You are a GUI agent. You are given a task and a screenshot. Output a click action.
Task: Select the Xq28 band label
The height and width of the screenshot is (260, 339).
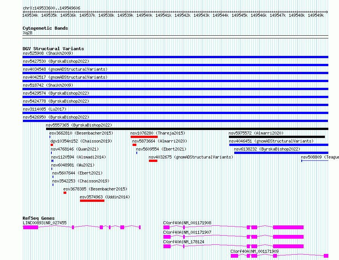coord(27,33)
